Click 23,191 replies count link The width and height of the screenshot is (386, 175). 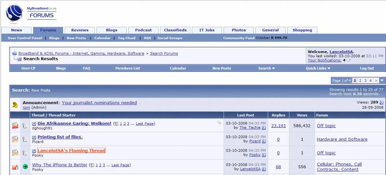coord(278,125)
